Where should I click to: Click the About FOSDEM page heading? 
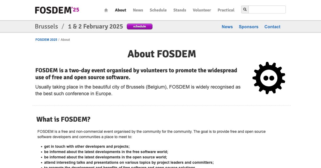tap(162, 54)
